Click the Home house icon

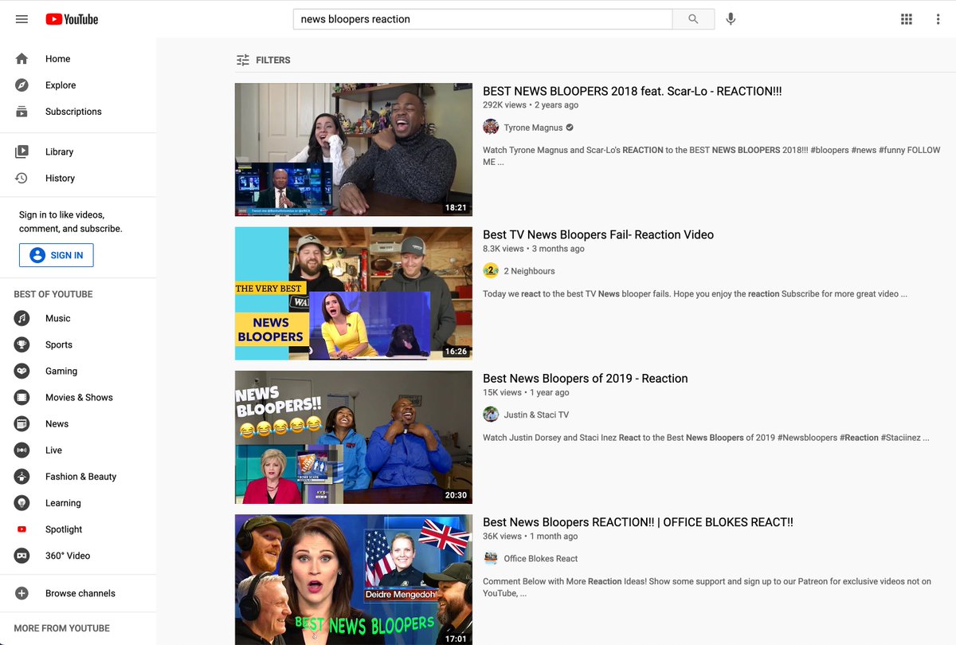click(x=22, y=59)
